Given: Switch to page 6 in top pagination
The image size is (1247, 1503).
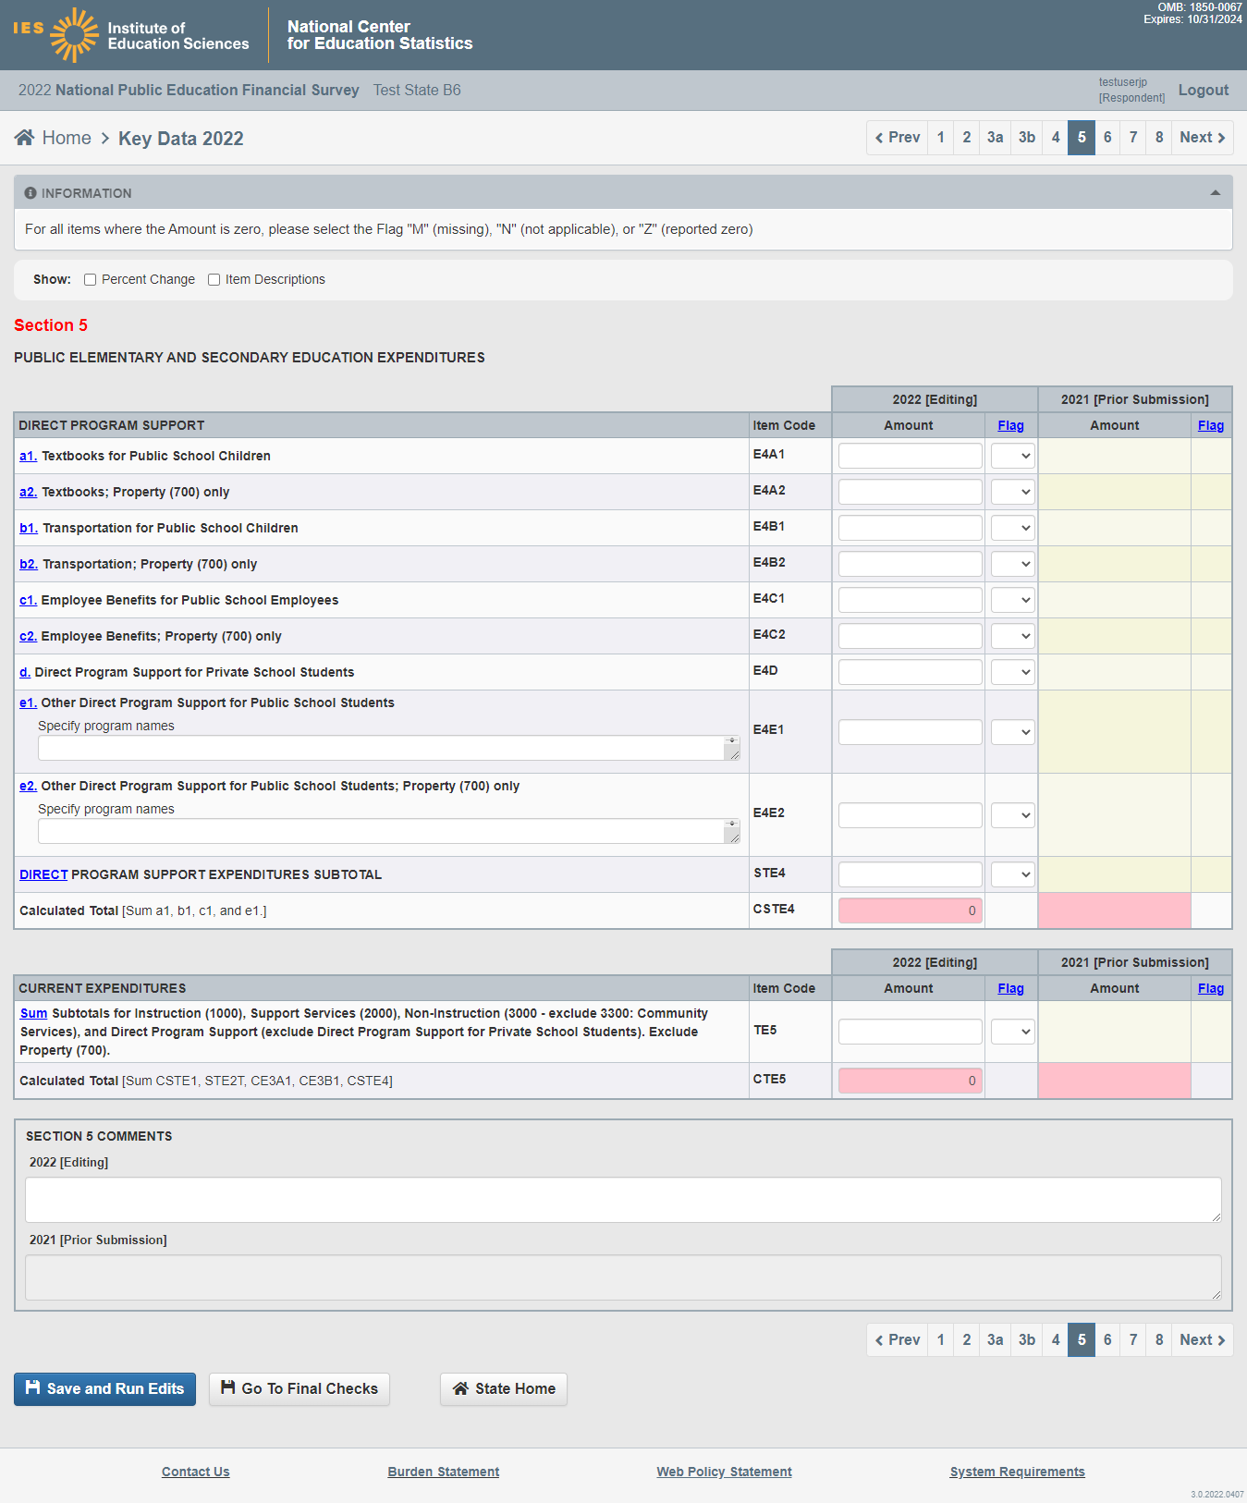Looking at the screenshot, I should (x=1107, y=138).
